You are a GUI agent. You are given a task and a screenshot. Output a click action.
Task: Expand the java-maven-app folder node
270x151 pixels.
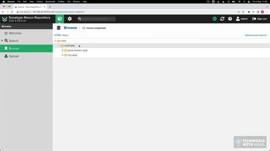coord(62,50)
